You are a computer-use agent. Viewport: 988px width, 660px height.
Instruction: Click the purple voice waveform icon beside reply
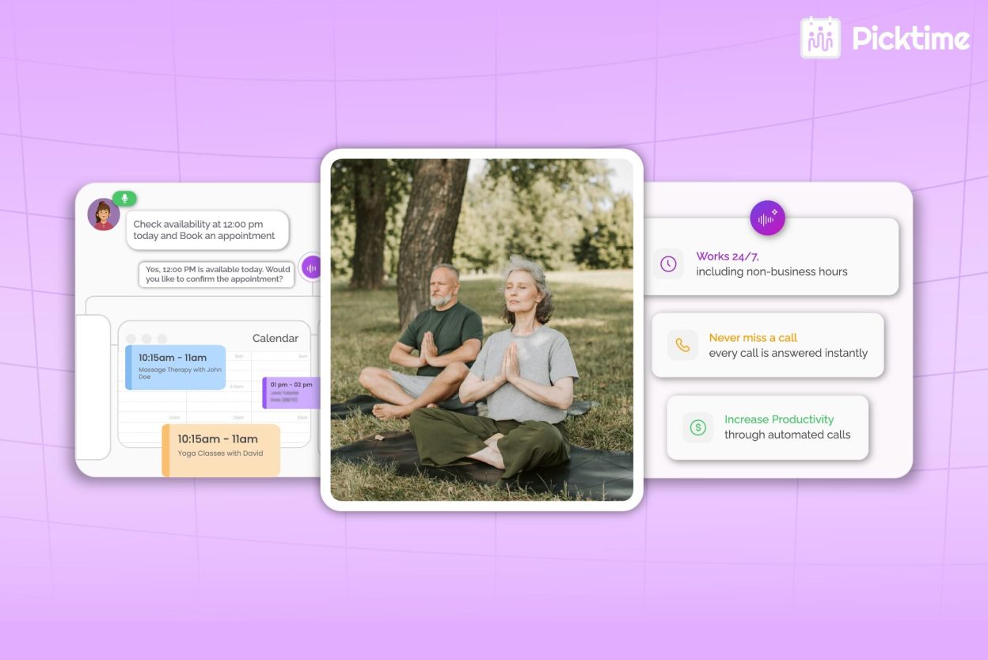[311, 268]
